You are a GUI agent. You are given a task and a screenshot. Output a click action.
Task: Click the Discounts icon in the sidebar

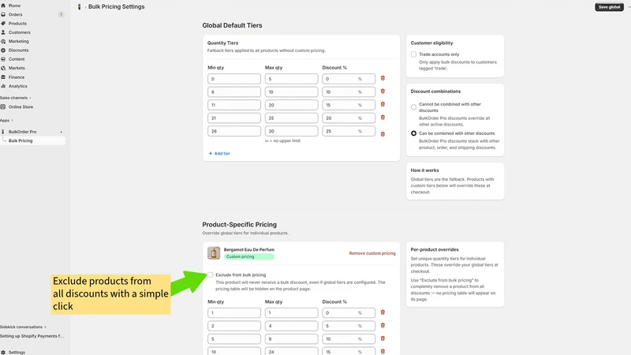(x=3, y=50)
